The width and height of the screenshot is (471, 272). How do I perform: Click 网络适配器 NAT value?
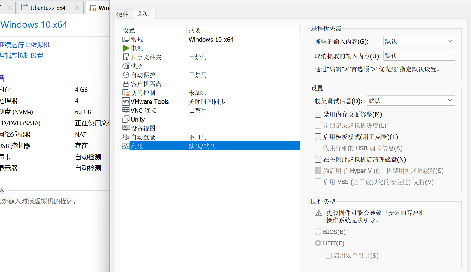(81, 135)
